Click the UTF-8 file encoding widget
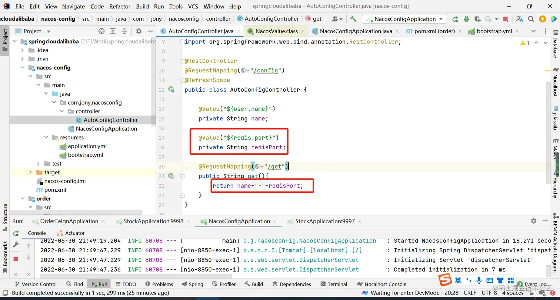The width and height of the screenshot is (560, 300). click(x=489, y=293)
